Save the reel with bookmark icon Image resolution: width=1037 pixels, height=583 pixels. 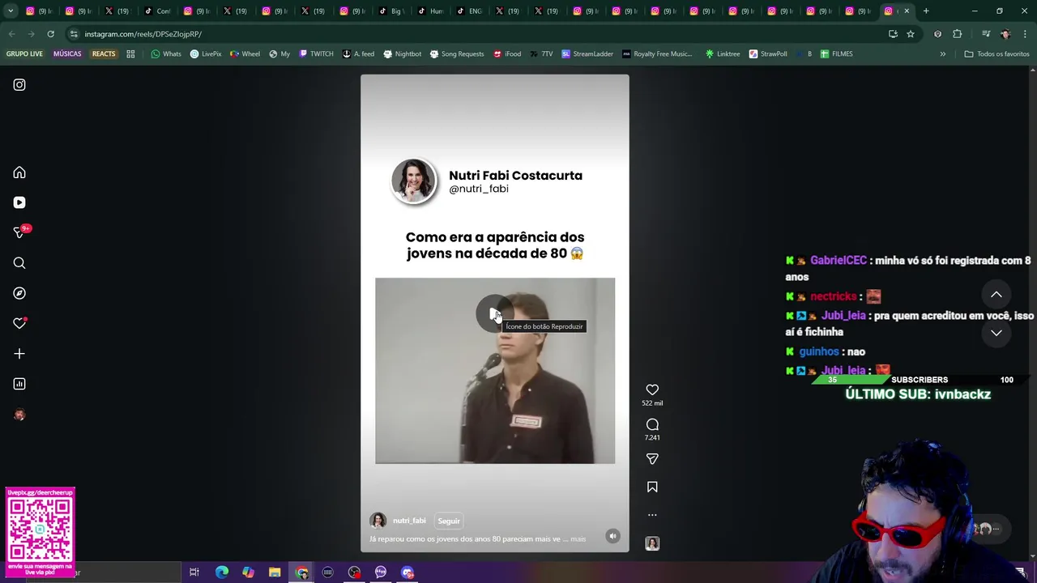tap(652, 487)
